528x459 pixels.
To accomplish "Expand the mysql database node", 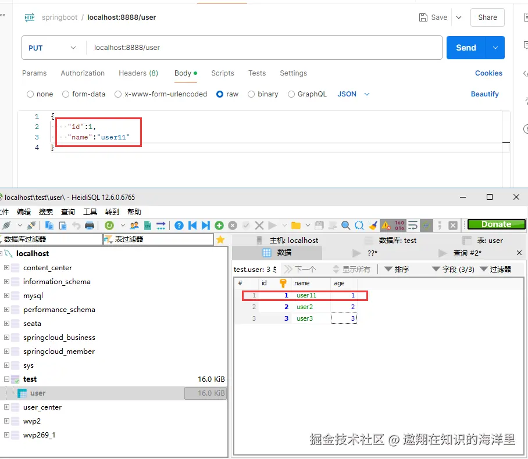I will coord(6,296).
